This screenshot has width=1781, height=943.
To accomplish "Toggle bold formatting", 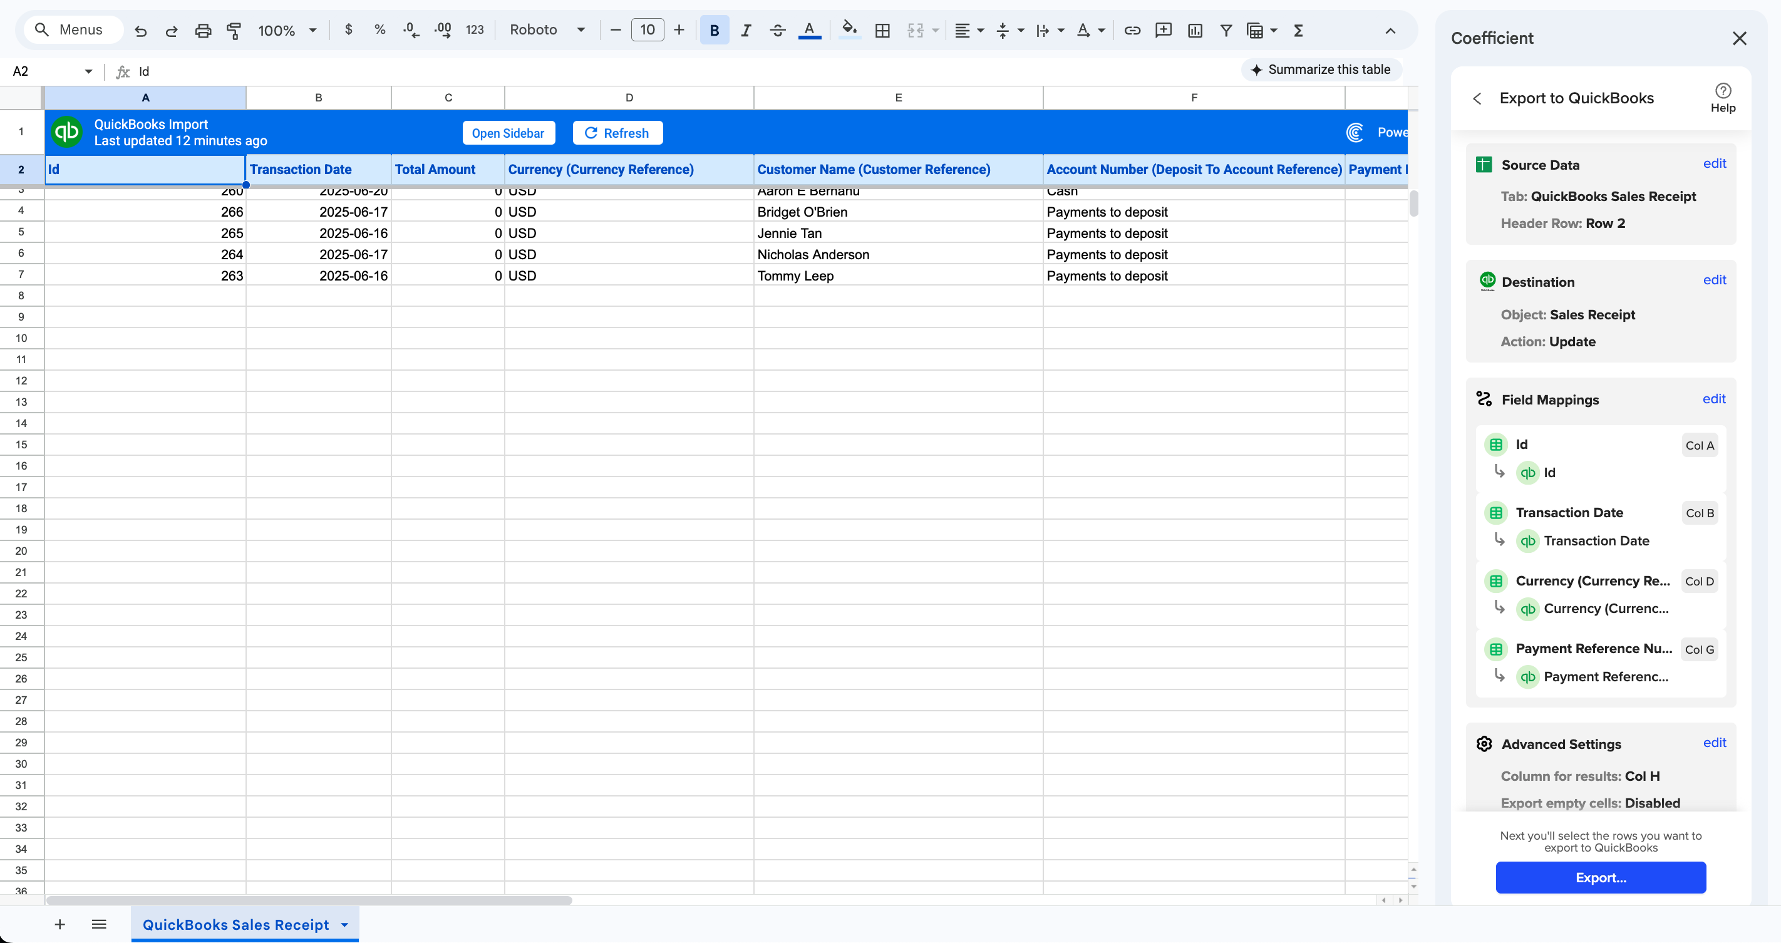I will pos(714,29).
